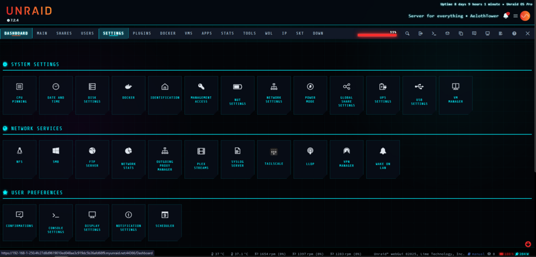
Task: Open USB Settings tile
Action: [x=419, y=95]
